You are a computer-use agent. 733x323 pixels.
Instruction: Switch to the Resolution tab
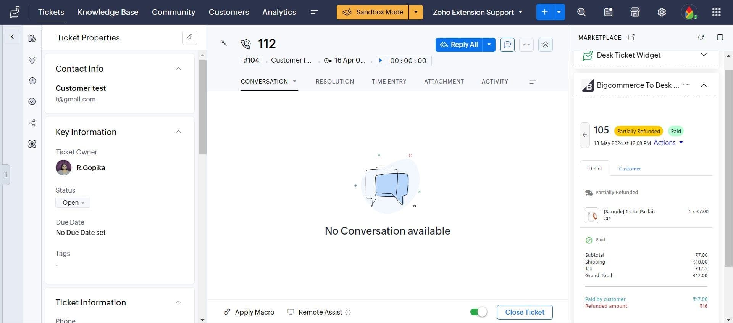tap(334, 81)
